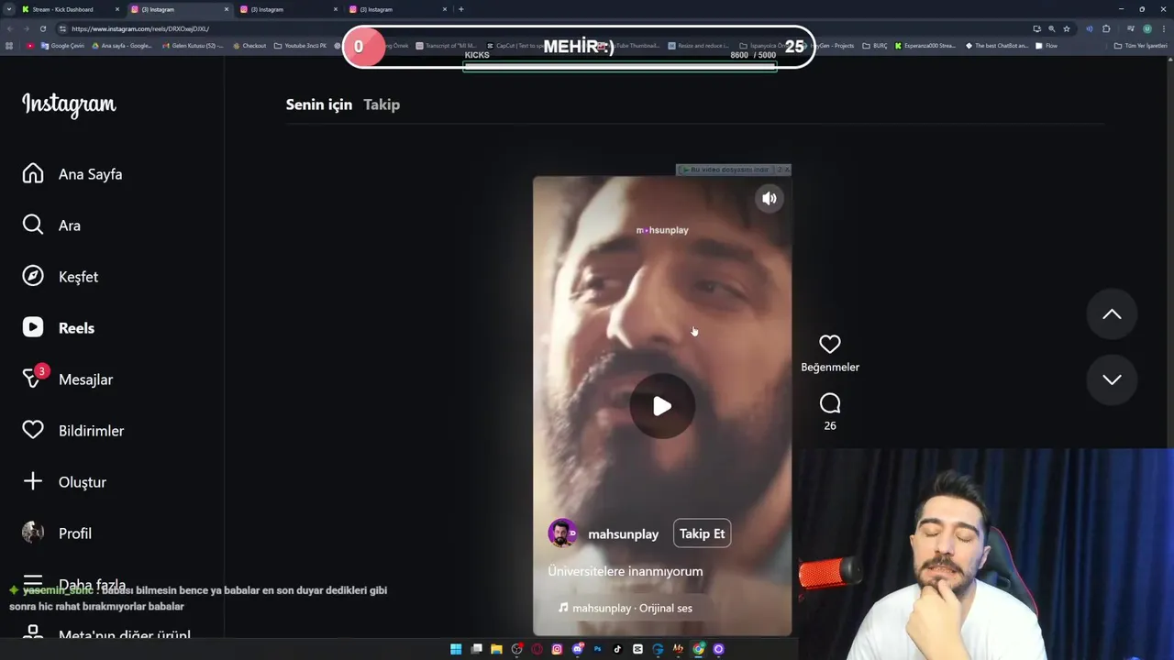The image size is (1174, 660).
Task: Expand Flow bookmark folder
Action: 1047,45
